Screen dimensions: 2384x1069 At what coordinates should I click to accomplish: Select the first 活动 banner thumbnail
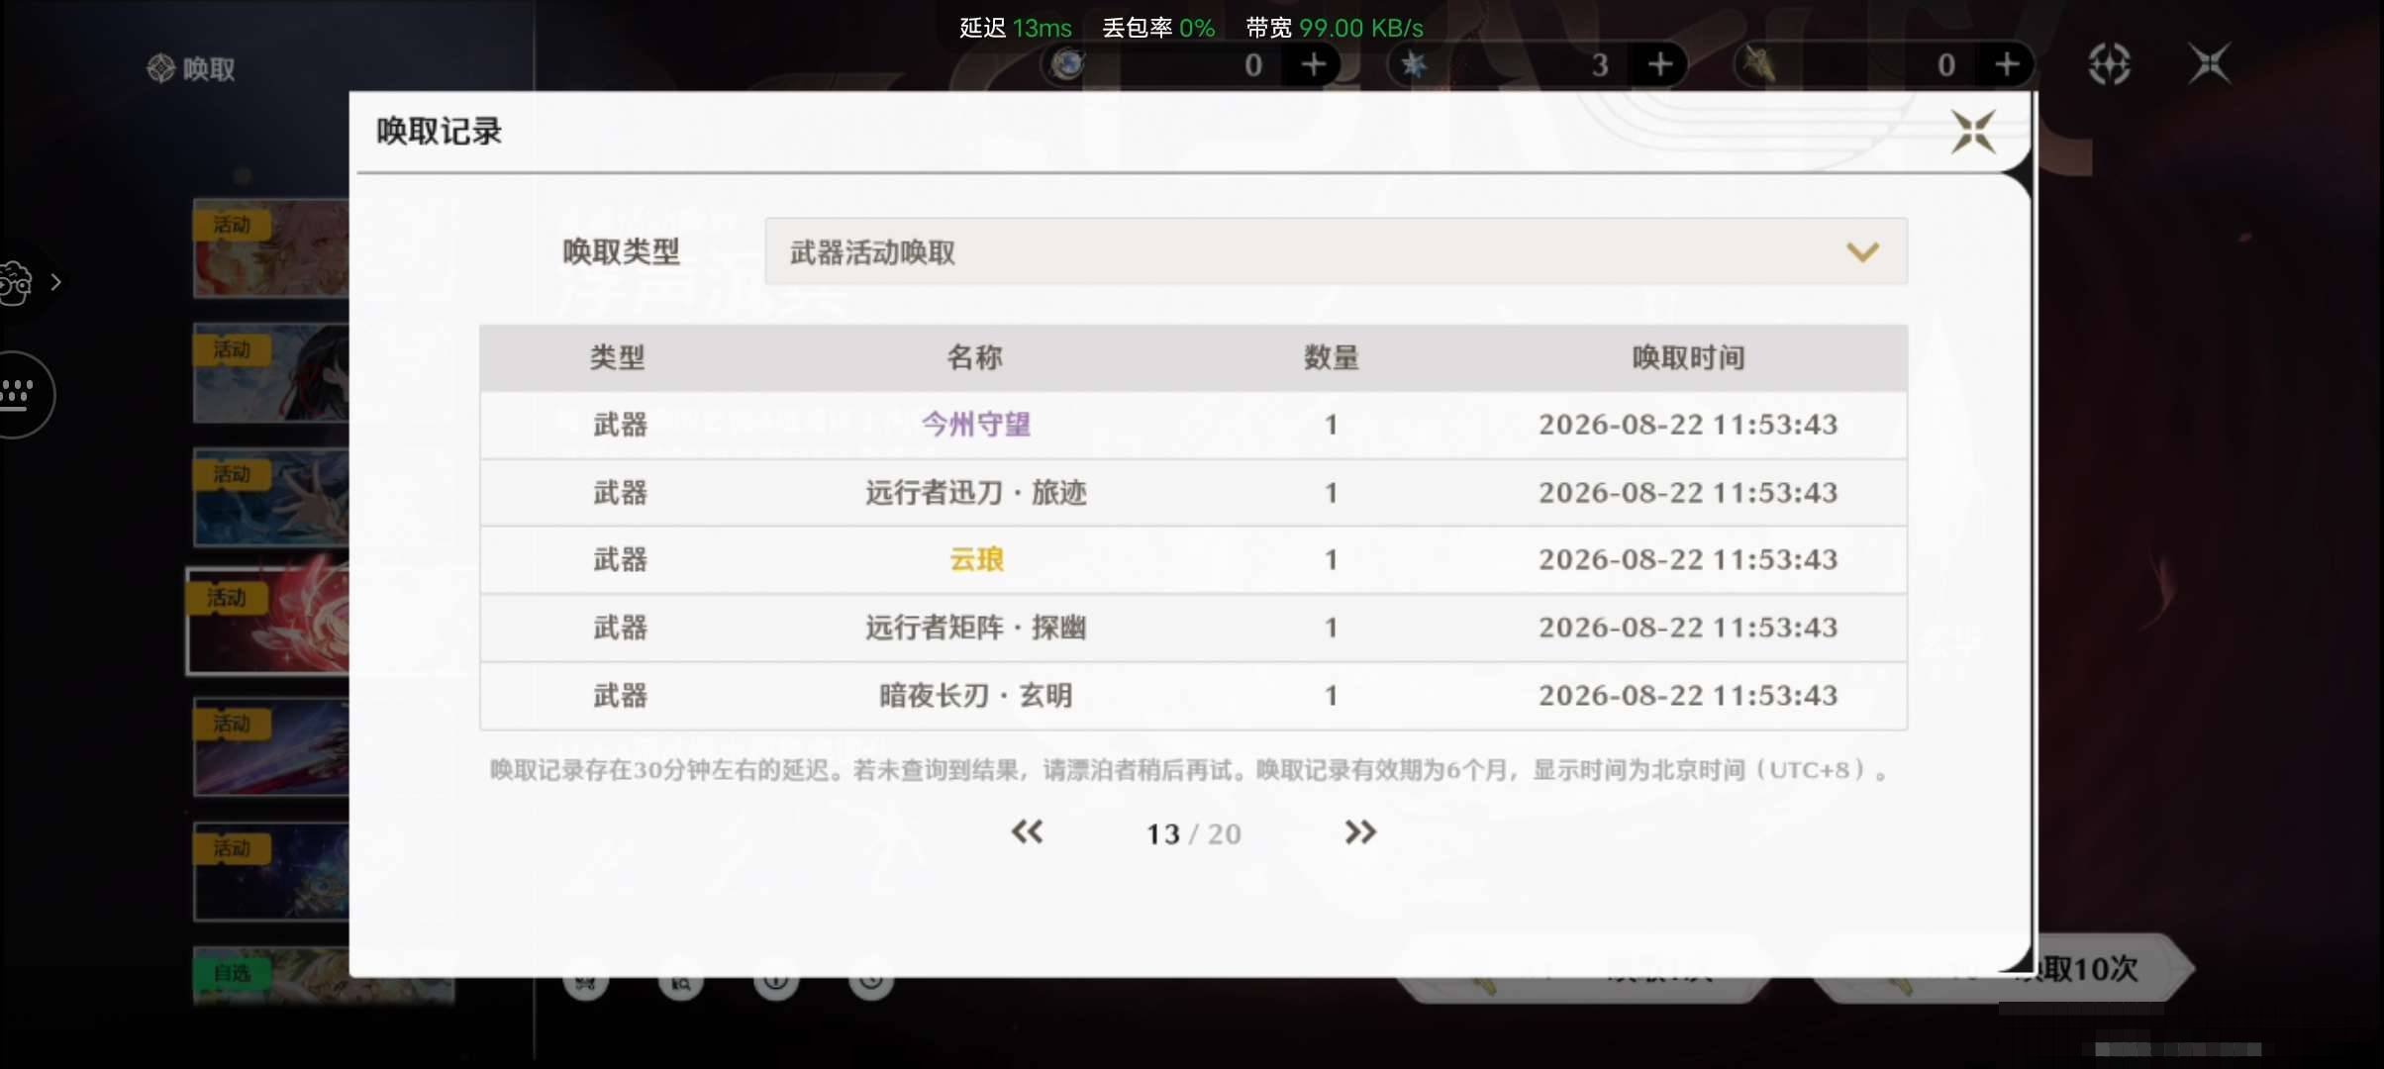pyautogui.click(x=271, y=247)
